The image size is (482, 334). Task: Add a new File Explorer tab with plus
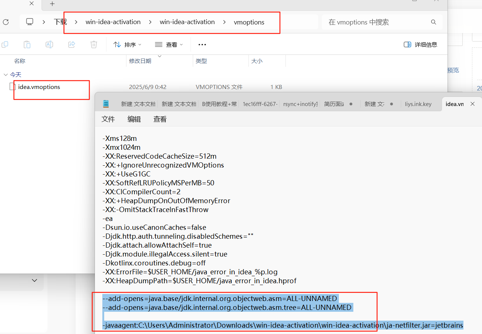click(52, 4)
